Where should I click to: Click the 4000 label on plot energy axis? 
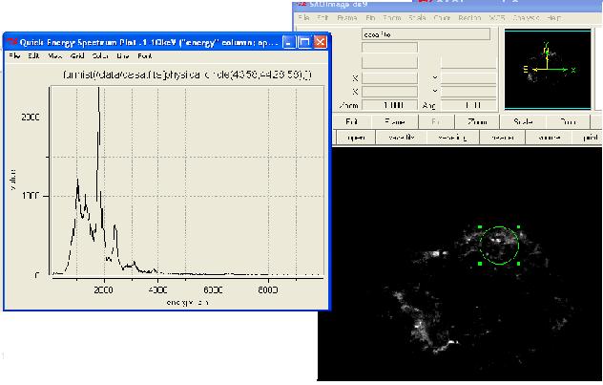point(157,289)
